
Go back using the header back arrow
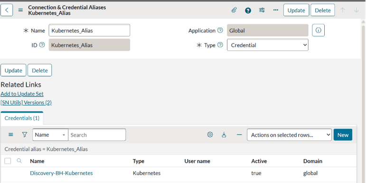7,10
